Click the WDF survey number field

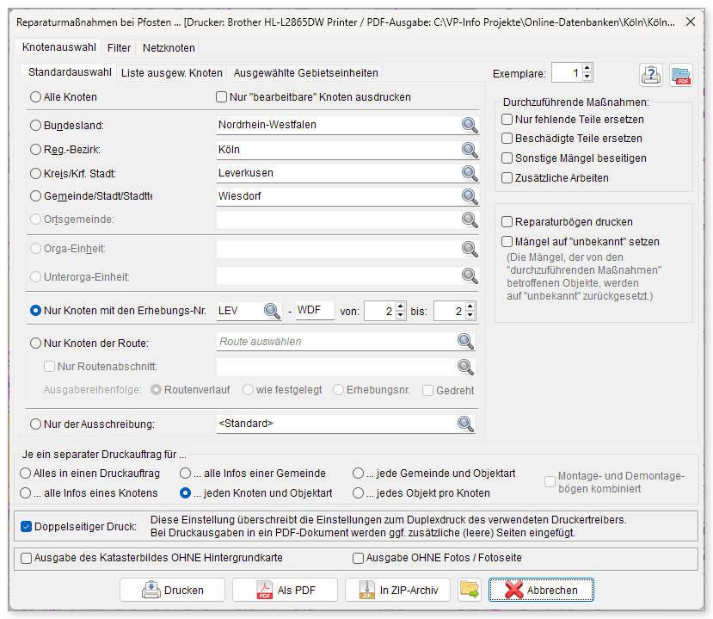pos(315,311)
